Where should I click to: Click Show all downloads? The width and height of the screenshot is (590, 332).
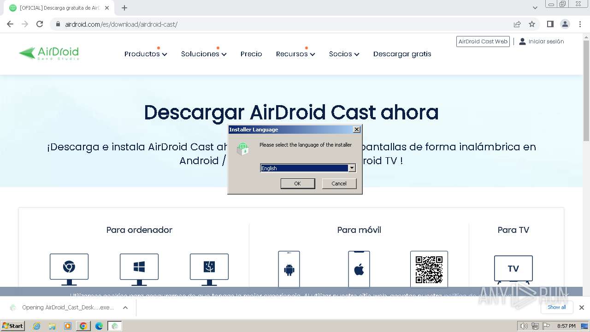point(557,308)
